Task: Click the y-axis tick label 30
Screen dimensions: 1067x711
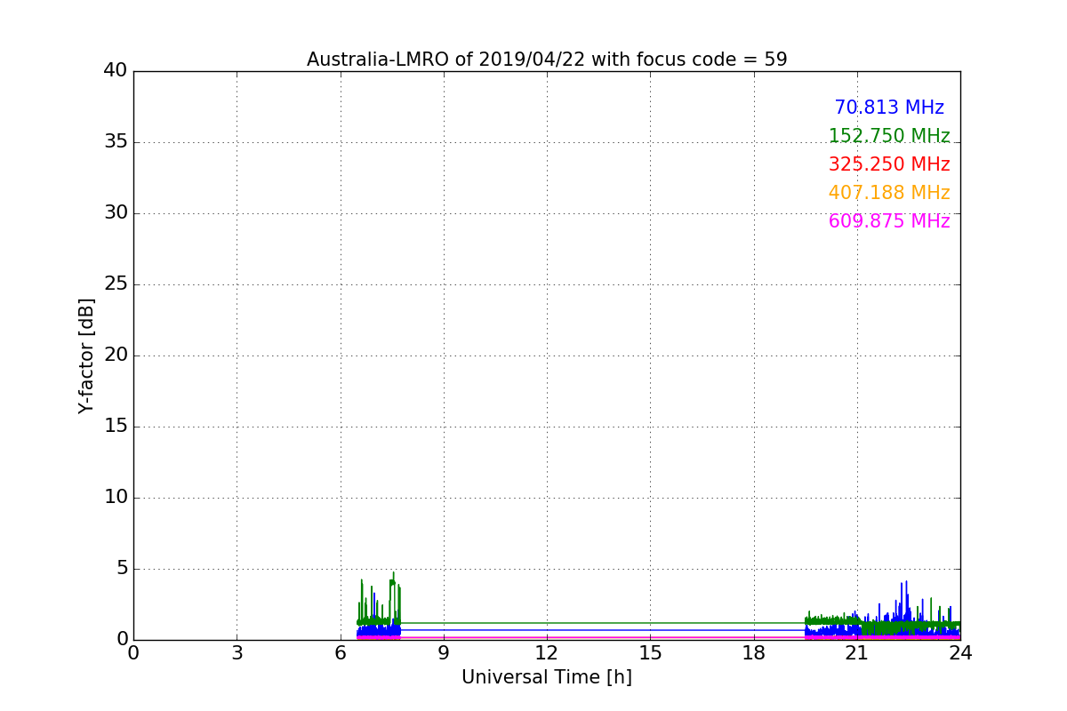Action: (116, 213)
